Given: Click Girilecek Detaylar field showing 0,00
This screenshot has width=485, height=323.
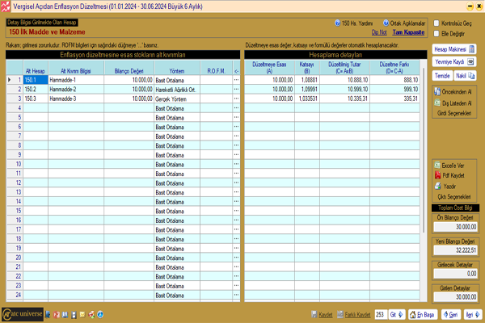Looking at the screenshot, I should (x=455, y=274).
